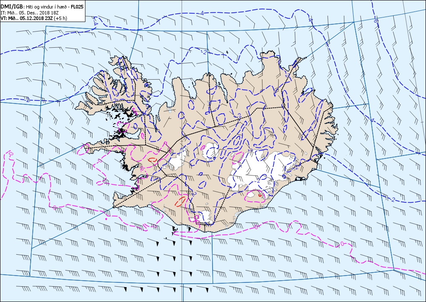This screenshot has height=302, width=426.
Task: Select the FL025 flight level text
Action: [77, 7]
